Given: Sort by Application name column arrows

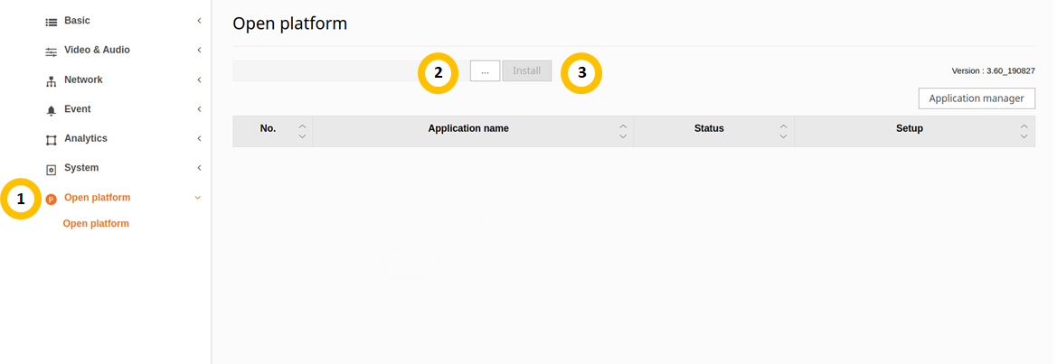Looking at the screenshot, I should pyautogui.click(x=623, y=131).
